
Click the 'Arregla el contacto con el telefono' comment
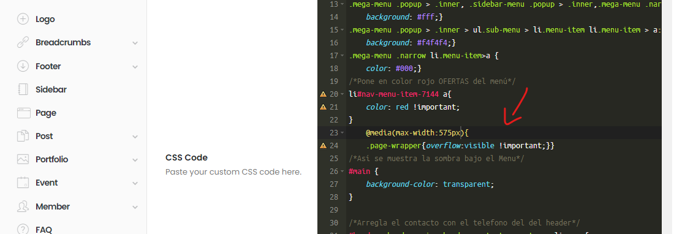click(x=464, y=223)
